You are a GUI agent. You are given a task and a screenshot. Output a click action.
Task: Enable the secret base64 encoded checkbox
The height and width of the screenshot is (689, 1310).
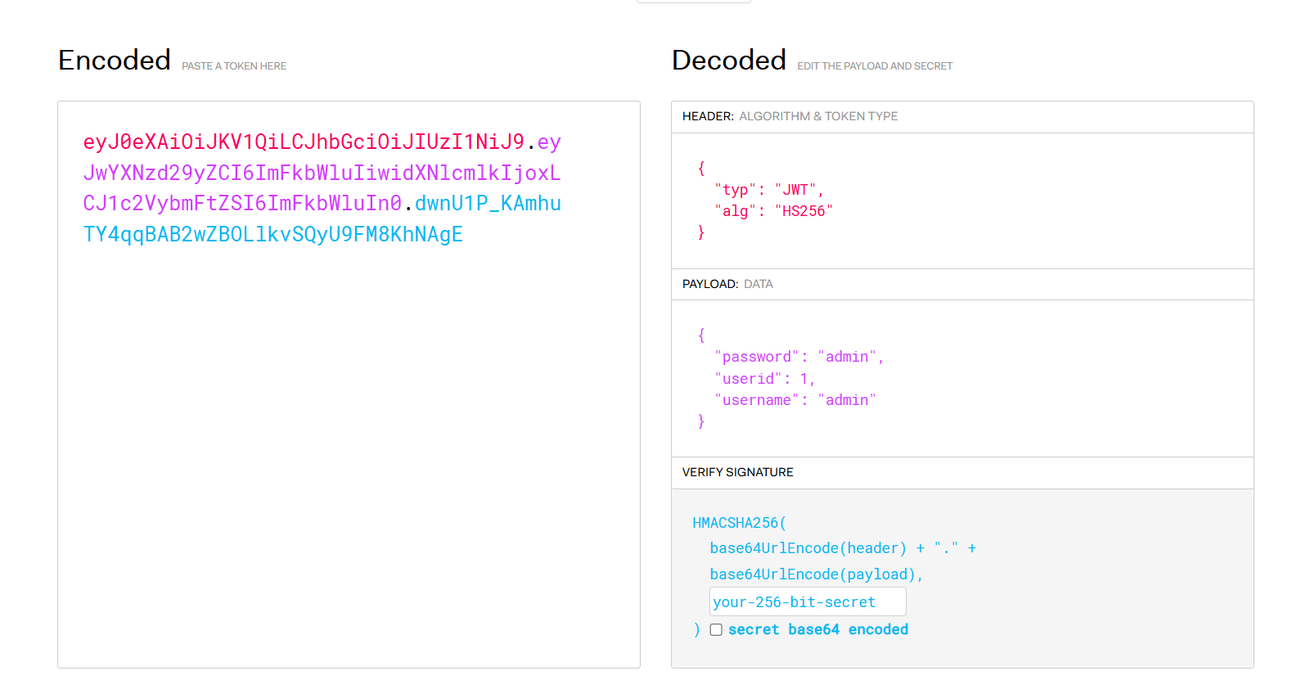pyautogui.click(x=716, y=629)
